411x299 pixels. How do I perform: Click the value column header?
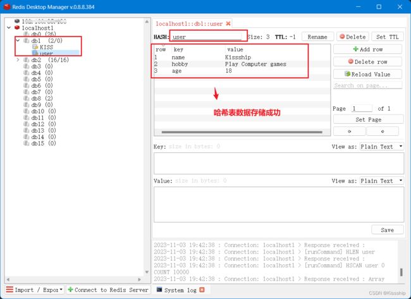click(235, 49)
